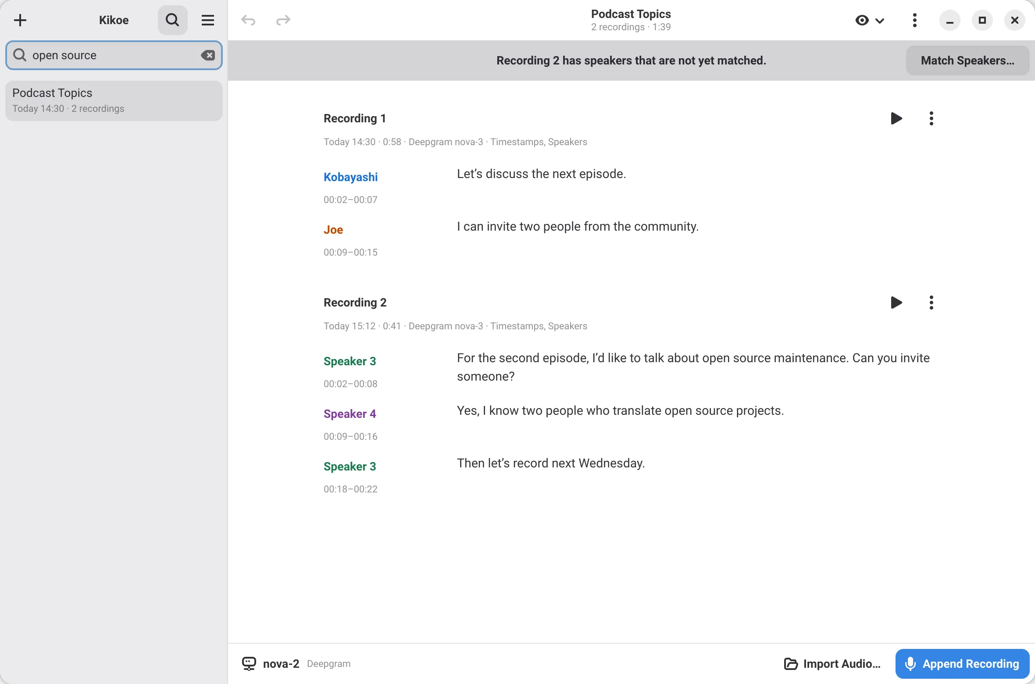The height and width of the screenshot is (684, 1035).
Task: Play Recording 1
Action: (x=896, y=118)
